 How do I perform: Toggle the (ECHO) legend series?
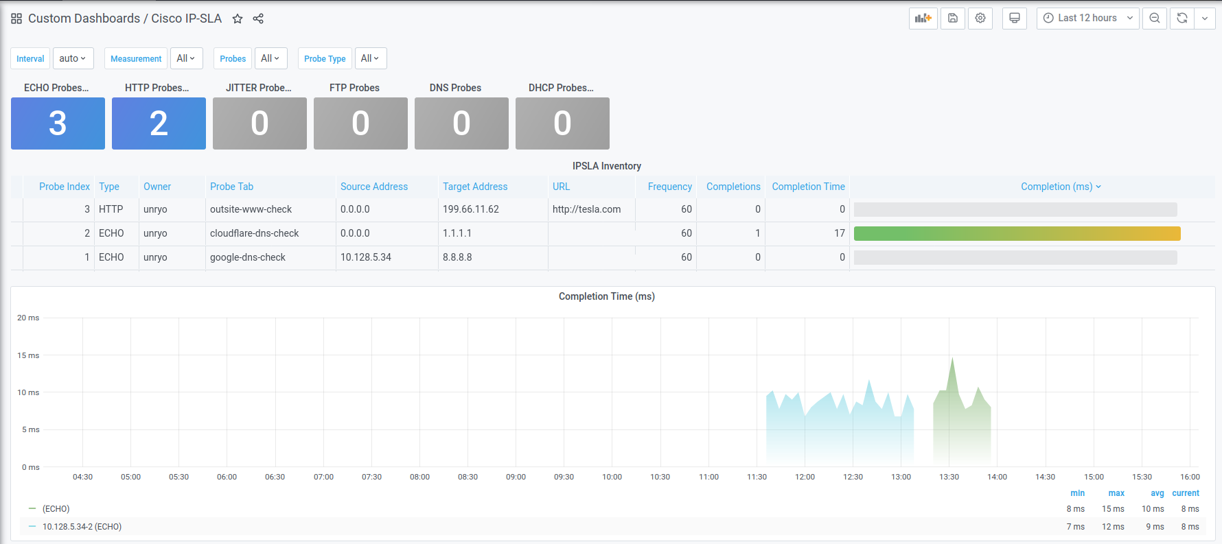[x=56, y=509]
